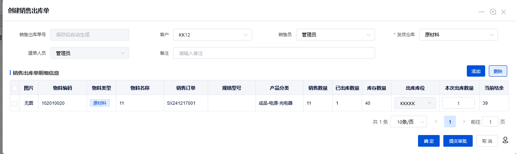Click 提交审批 to submit for approval
516x154 pixels.
458,141
